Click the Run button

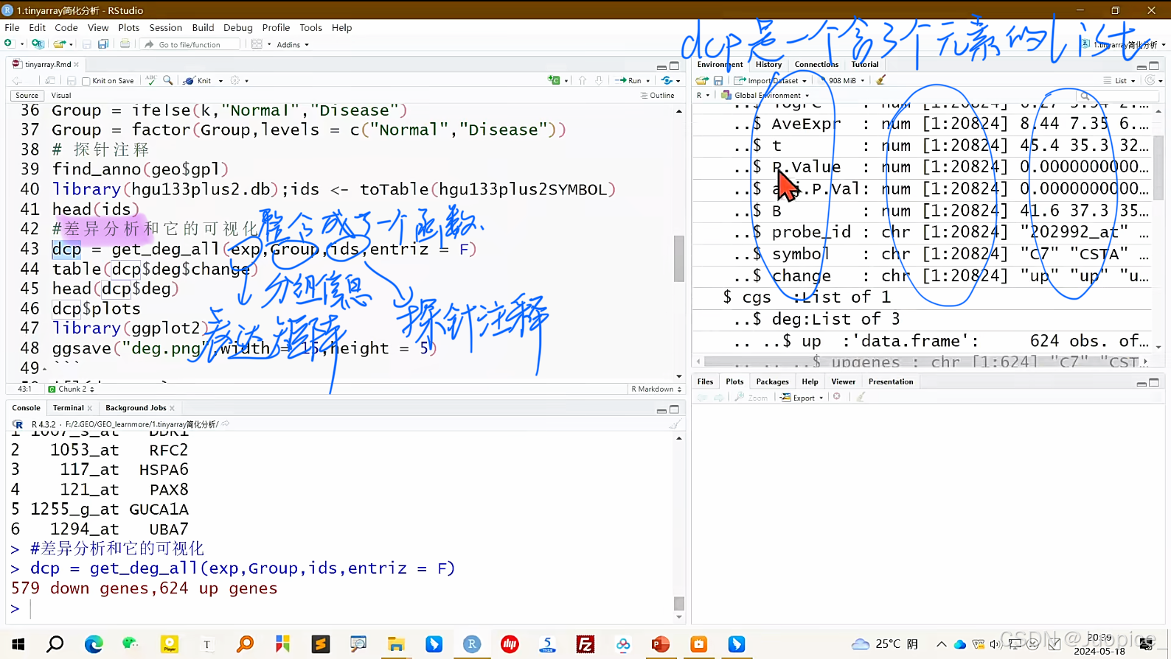pyautogui.click(x=628, y=80)
